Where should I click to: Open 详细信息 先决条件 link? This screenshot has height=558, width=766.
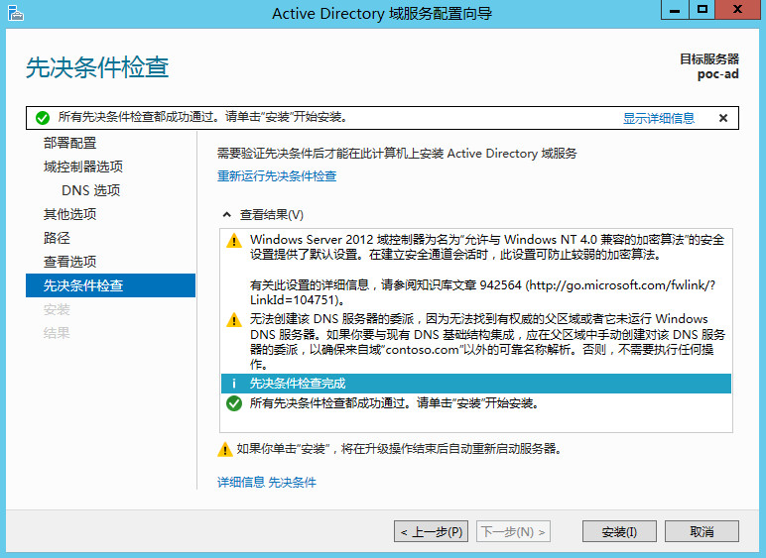pos(267,483)
